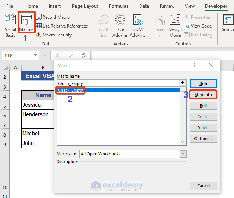Click the Step Into button
234x198 pixels.
coord(203,95)
